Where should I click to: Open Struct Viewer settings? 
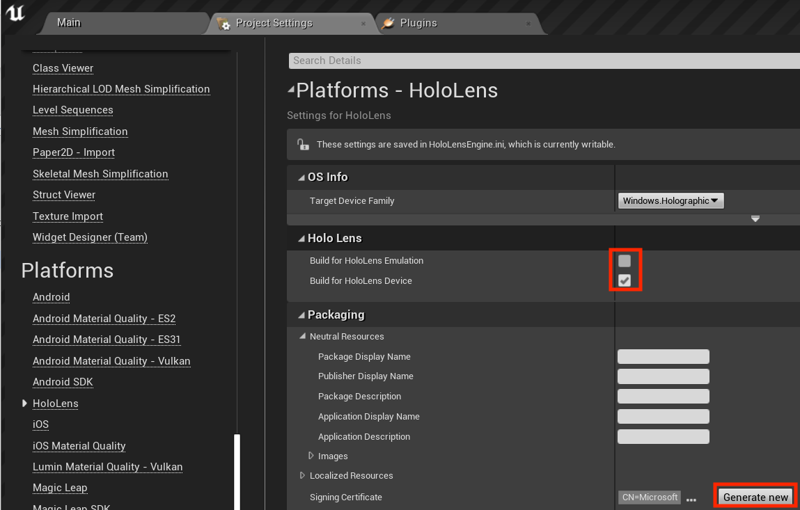(x=64, y=195)
